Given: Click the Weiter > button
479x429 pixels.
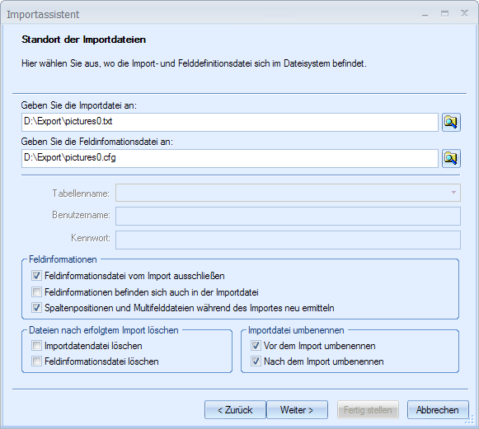Looking at the screenshot, I should point(298,410).
